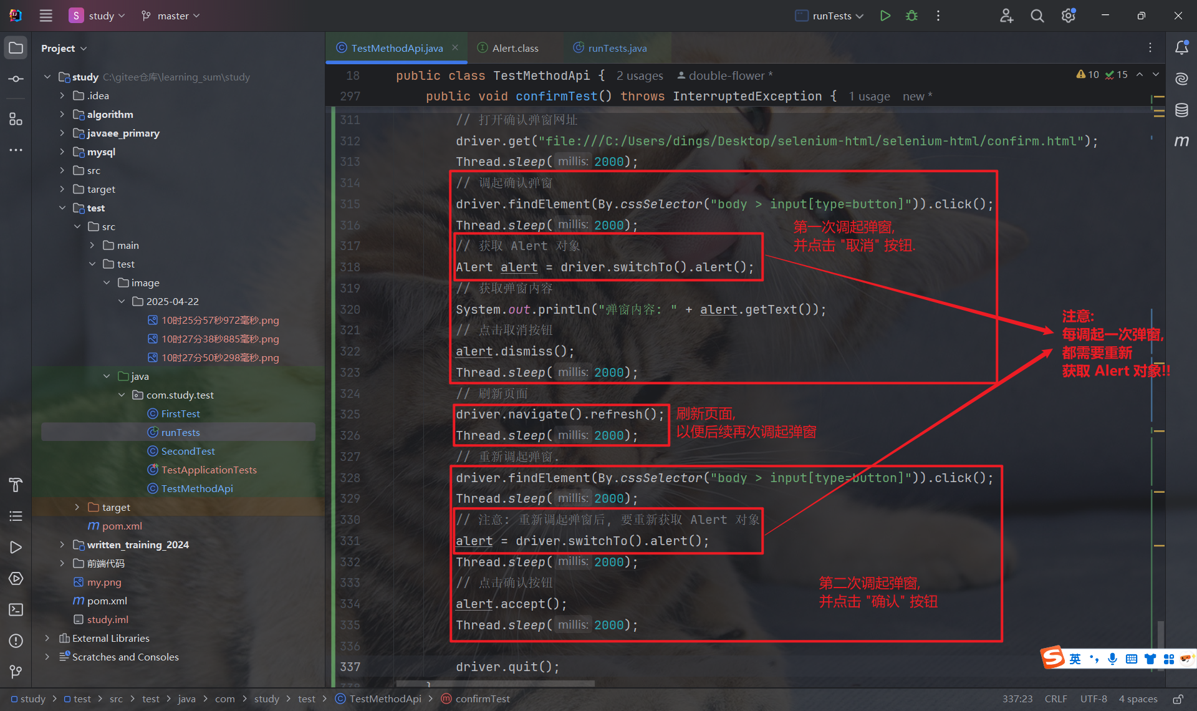Image resolution: width=1197 pixels, height=711 pixels.
Task: Open the Database tool window
Action: 1181,110
